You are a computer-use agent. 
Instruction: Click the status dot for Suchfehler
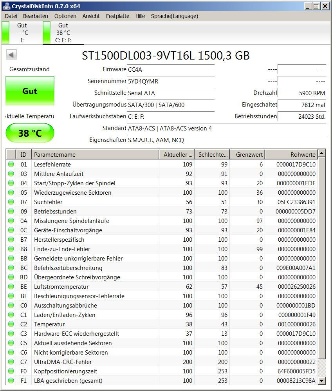coord(11,202)
